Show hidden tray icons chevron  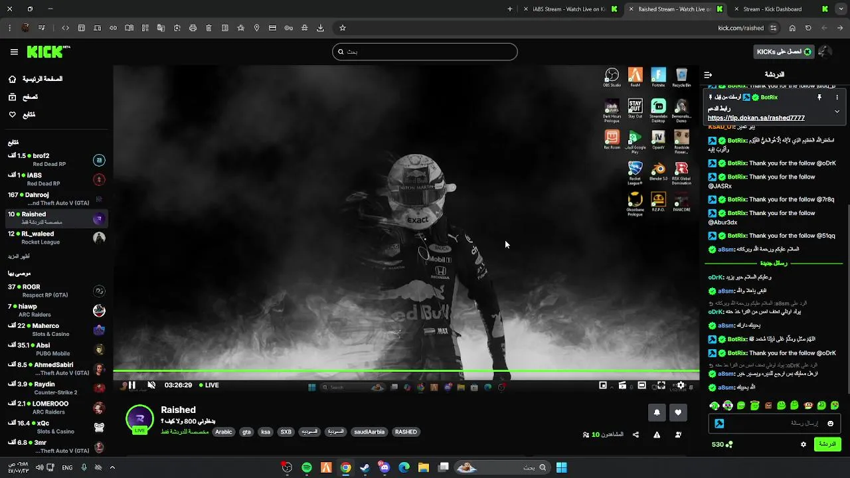[x=112, y=467]
